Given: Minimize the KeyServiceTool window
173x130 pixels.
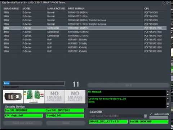Looking at the screenshot, I should point(164,3).
